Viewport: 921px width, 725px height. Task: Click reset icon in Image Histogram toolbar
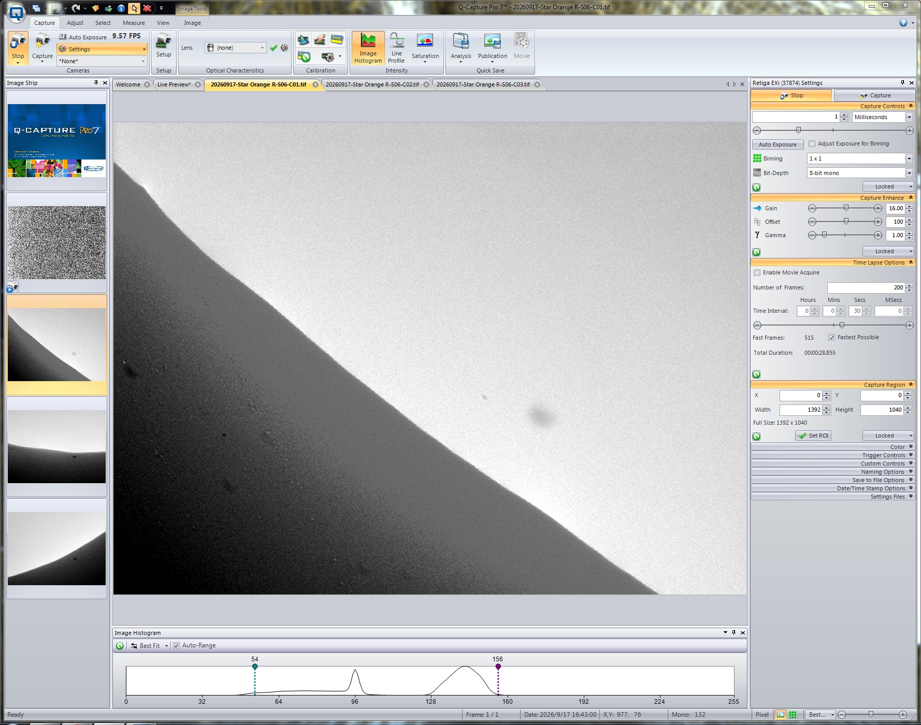coord(120,646)
